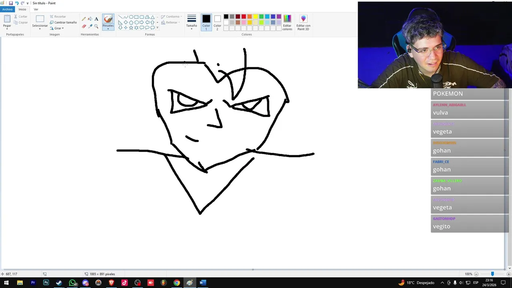Click the Redo arrow icon

[x=22, y=3]
